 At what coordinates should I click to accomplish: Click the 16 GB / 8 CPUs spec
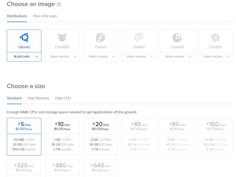tap(216, 140)
